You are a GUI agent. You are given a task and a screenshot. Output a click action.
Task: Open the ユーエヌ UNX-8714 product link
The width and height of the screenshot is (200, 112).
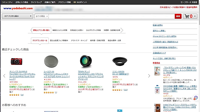[57, 74]
